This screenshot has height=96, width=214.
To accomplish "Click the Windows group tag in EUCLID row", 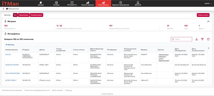I will click(162, 57).
